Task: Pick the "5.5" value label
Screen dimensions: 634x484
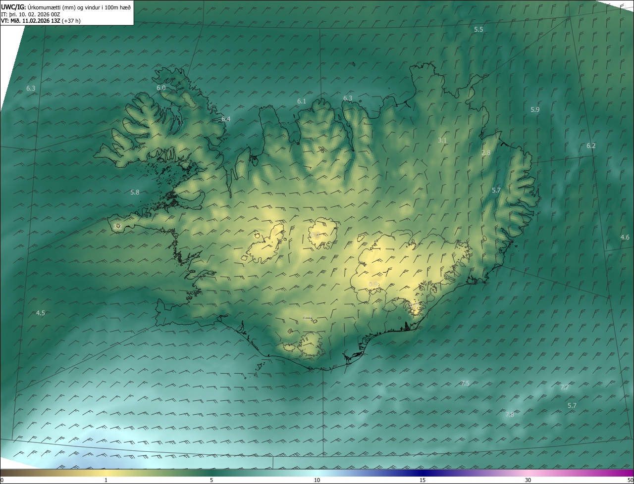Action: coord(478,29)
